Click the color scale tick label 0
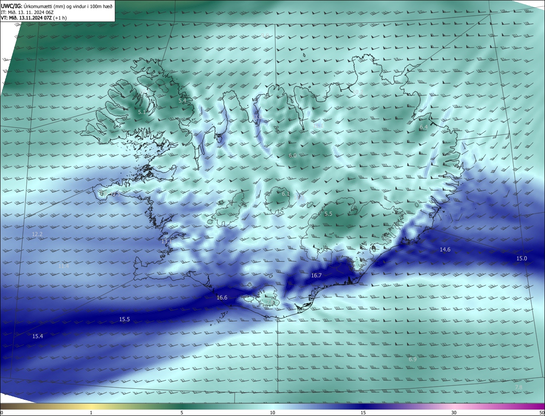Screen dimensions: 545x416 [1, 413]
